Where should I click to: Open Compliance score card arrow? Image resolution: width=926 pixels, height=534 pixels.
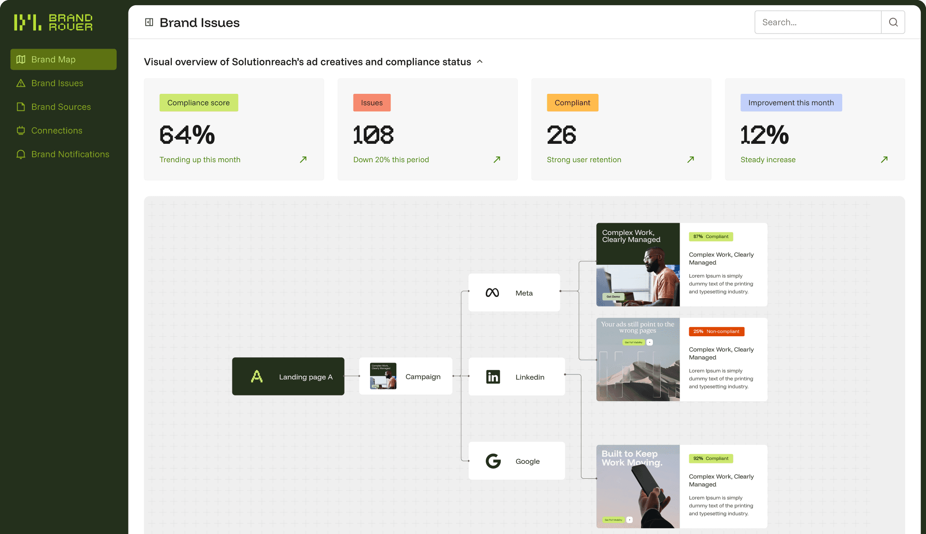pos(303,160)
